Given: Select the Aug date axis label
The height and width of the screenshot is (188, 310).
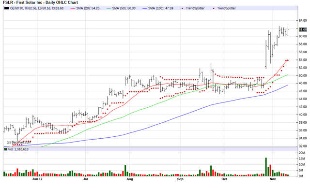Looking at the screenshot, I should 130,179.
